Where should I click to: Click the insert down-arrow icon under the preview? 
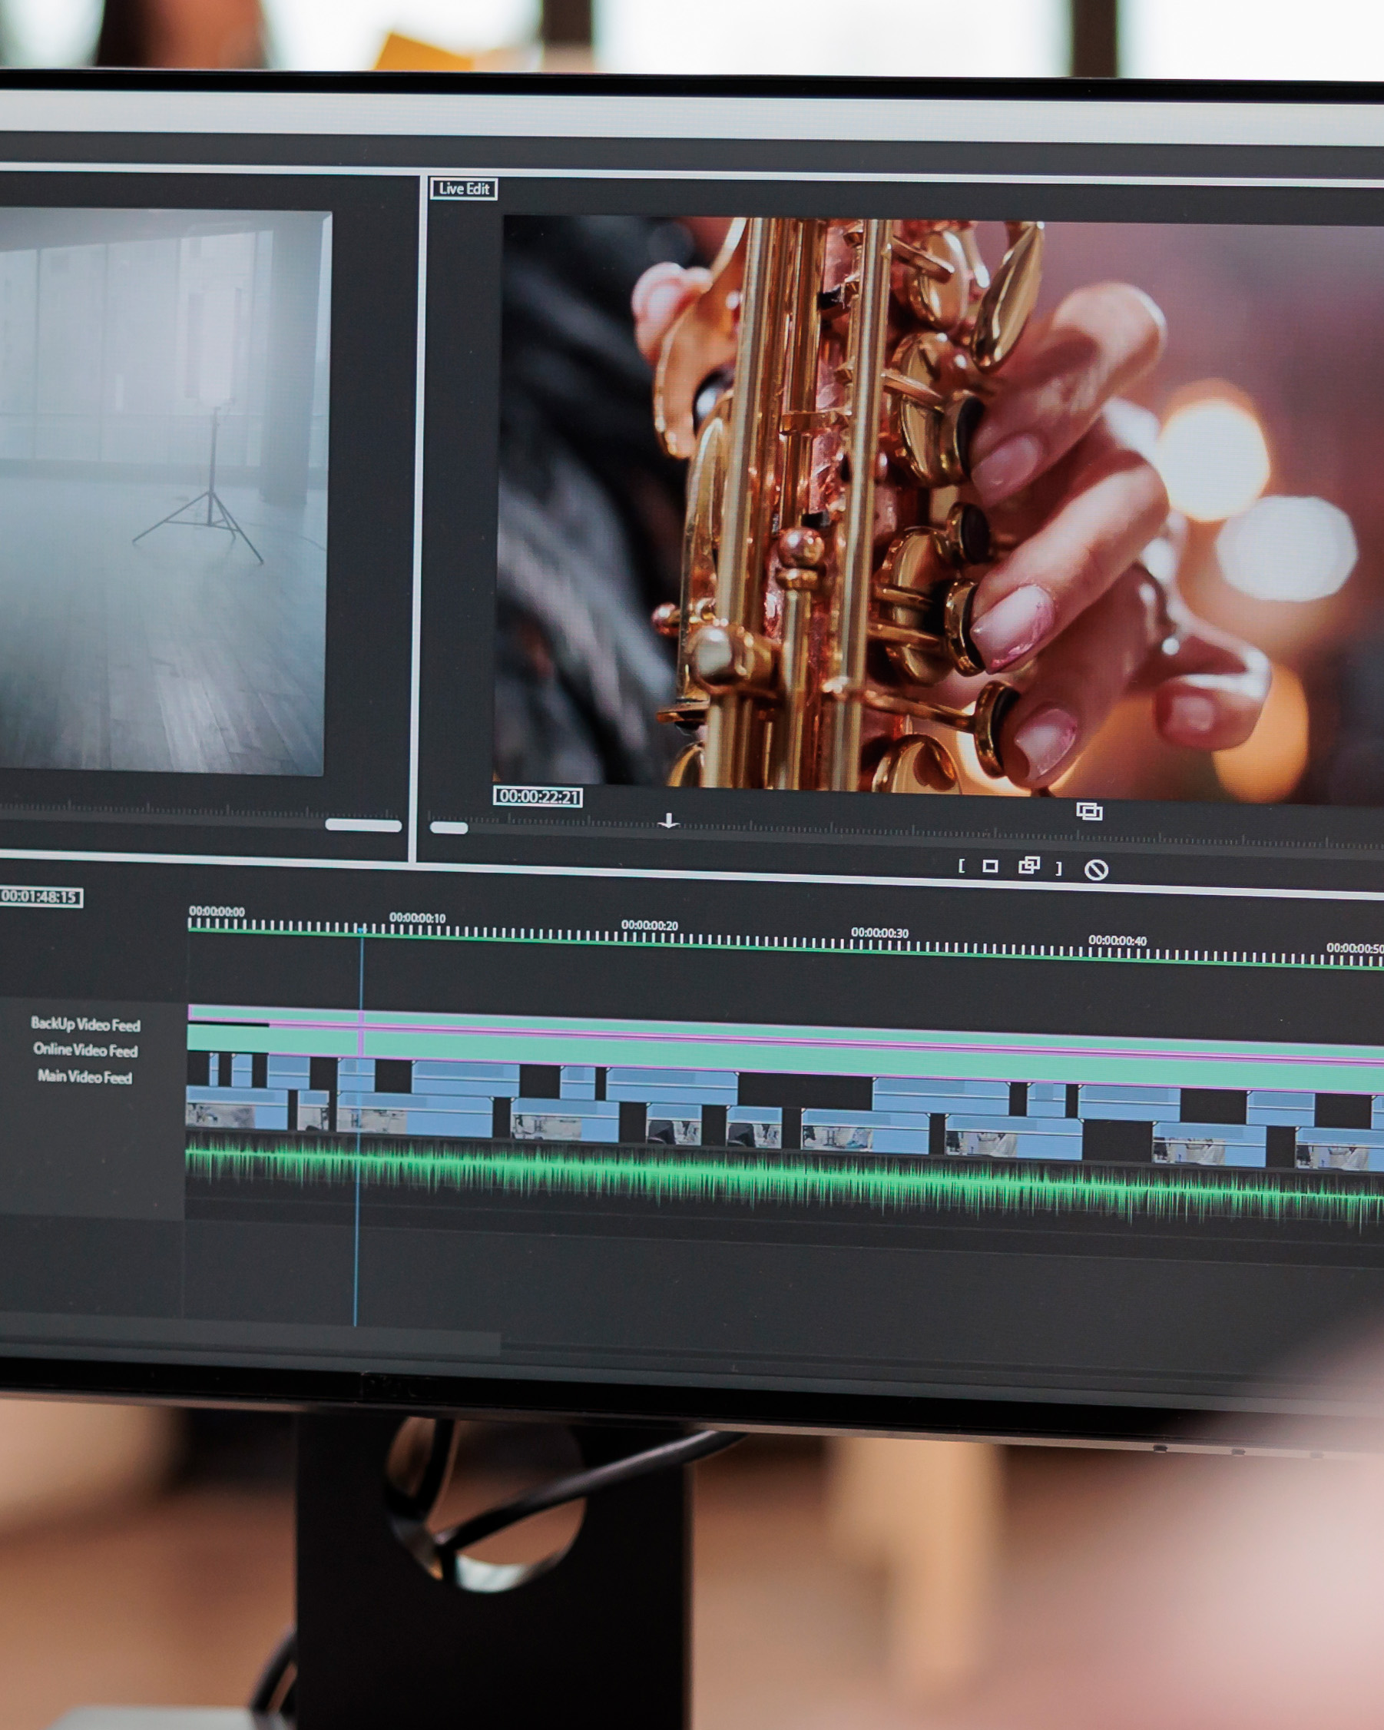click(670, 820)
